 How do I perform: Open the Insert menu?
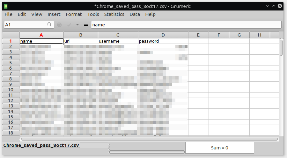[54, 14]
